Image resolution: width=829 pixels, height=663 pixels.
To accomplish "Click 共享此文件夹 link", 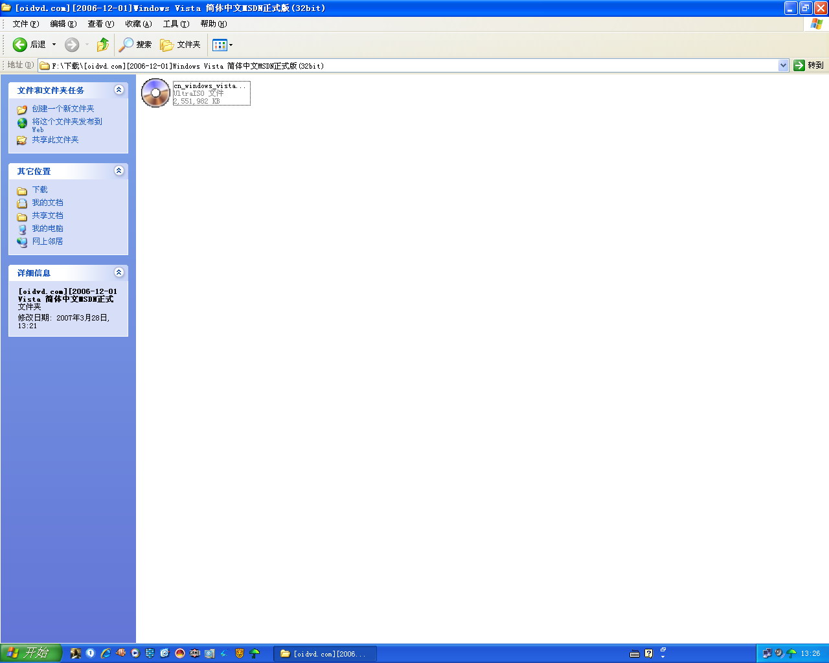I will pyautogui.click(x=56, y=140).
